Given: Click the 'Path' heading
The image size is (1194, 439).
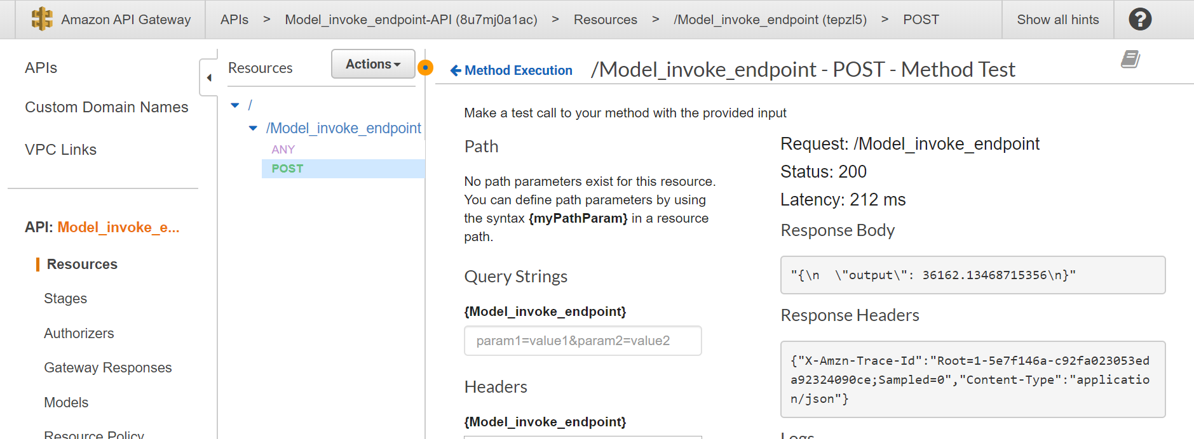Looking at the screenshot, I should click(482, 147).
